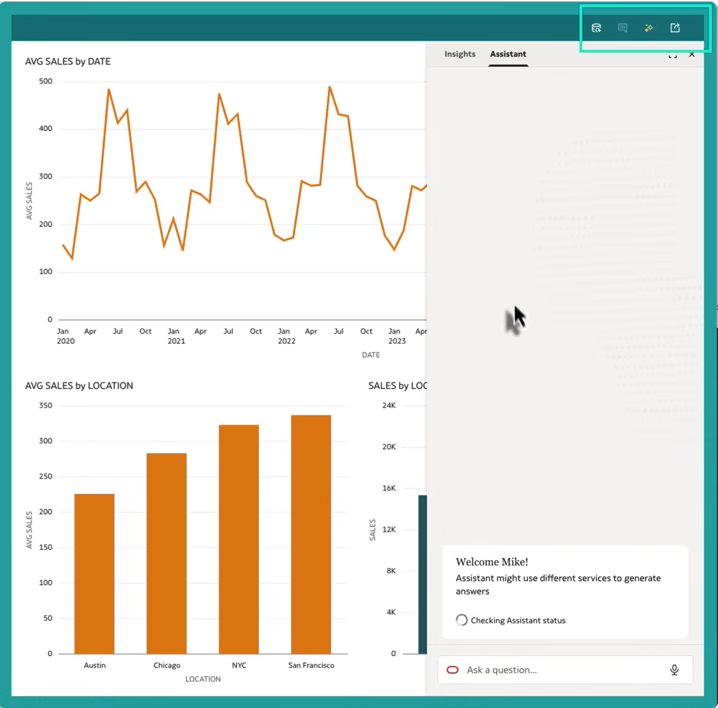Click the Jan 2022 axis label
Viewport: 718px width, 708px height.
point(286,336)
